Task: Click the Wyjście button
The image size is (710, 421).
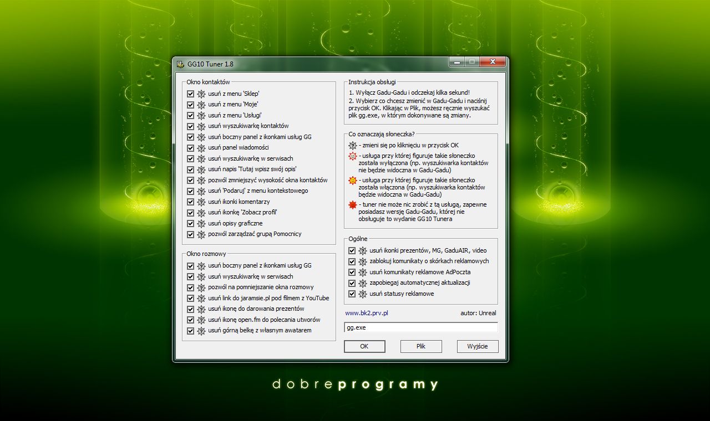Action: pos(478,346)
